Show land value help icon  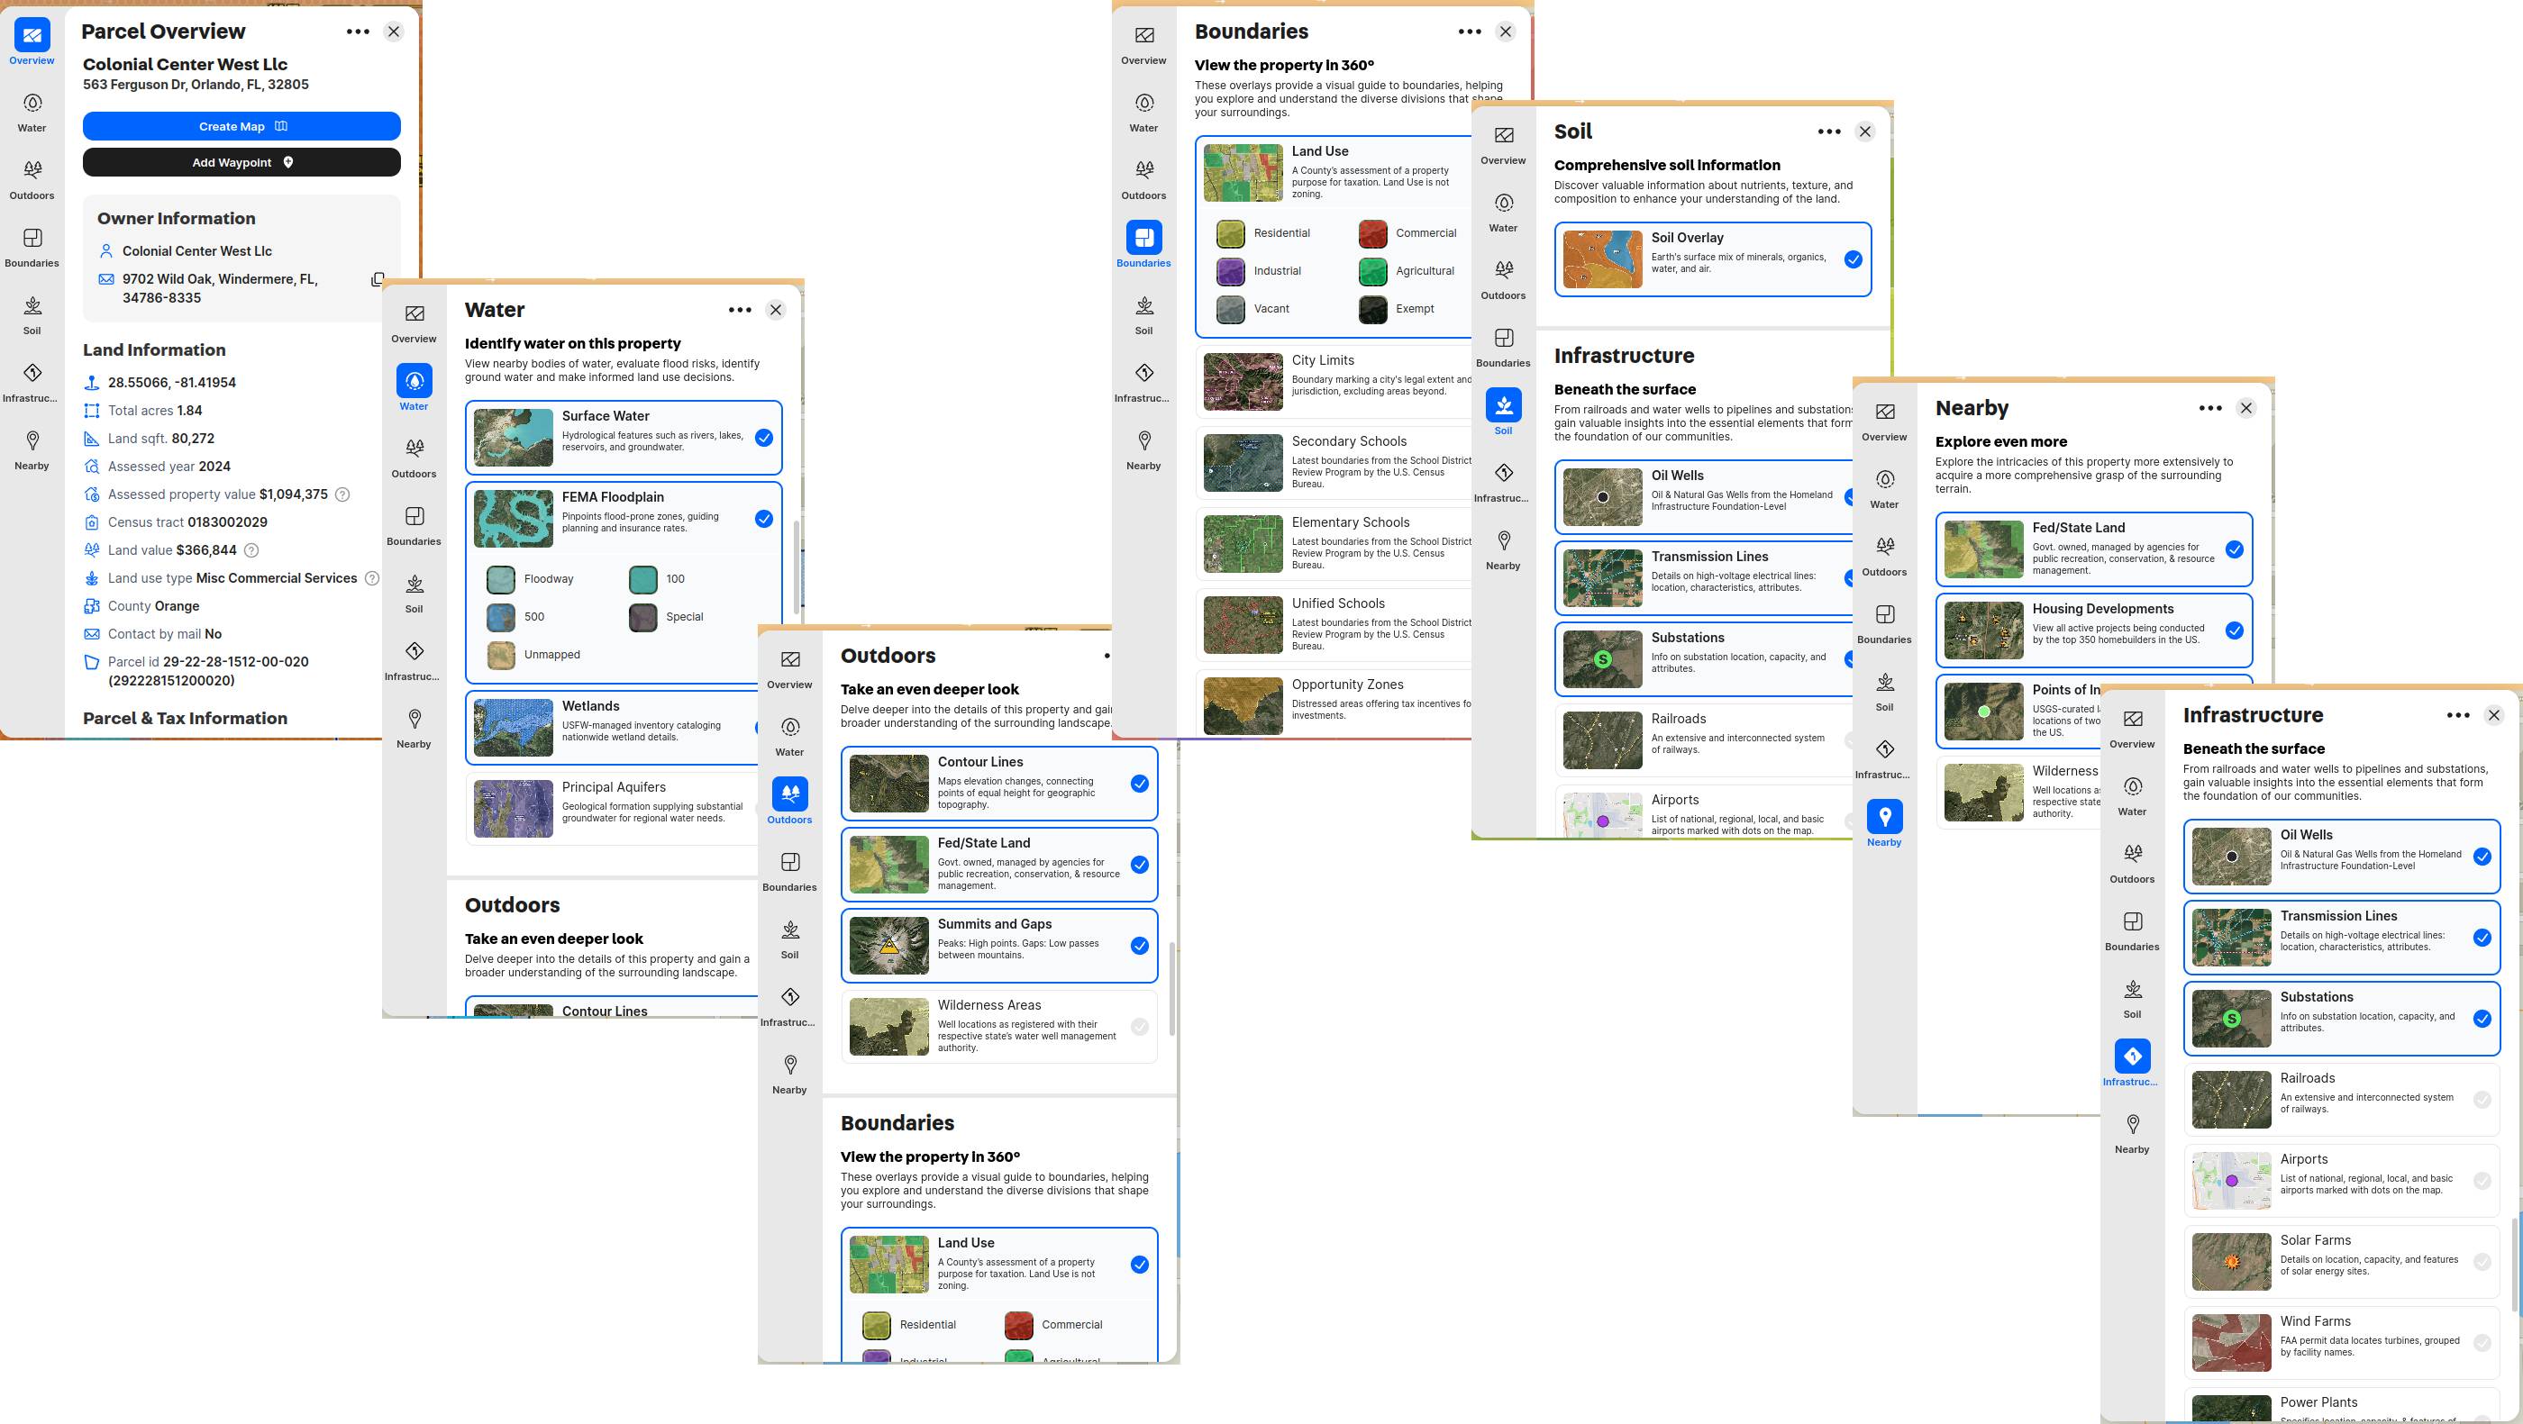coord(251,550)
